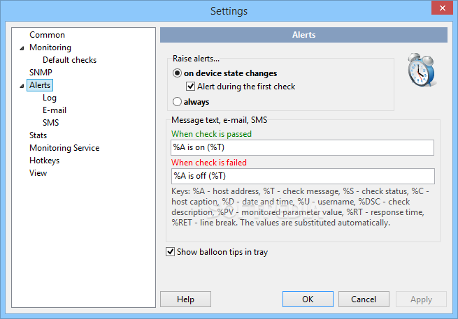Select the Alerts tree item
The height and width of the screenshot is (319, 458).
[x=40, y=85]
